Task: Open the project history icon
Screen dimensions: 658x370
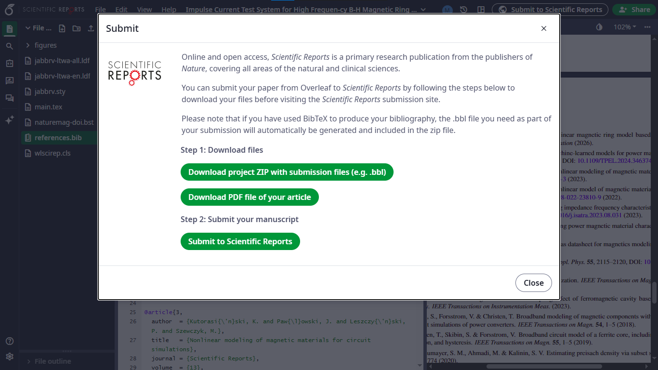Action: coord(463,10)
